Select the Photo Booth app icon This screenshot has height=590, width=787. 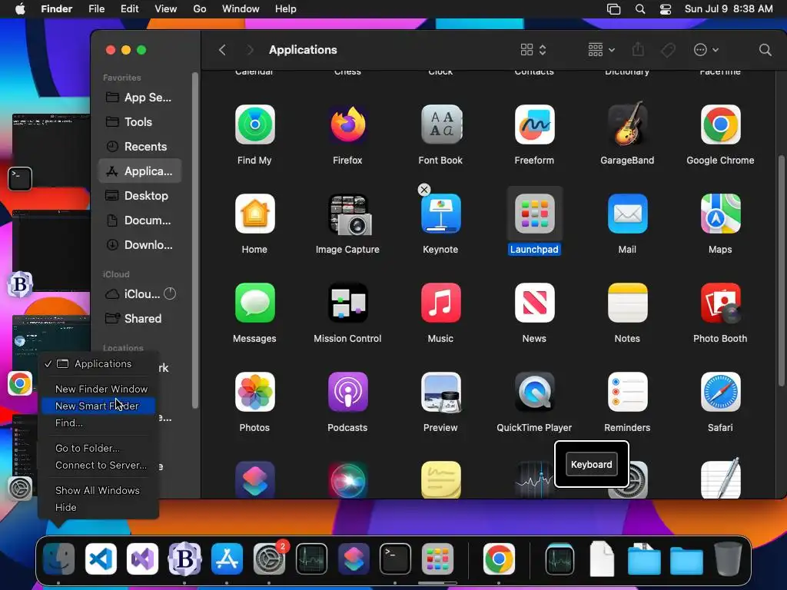[x=720, y=303]
